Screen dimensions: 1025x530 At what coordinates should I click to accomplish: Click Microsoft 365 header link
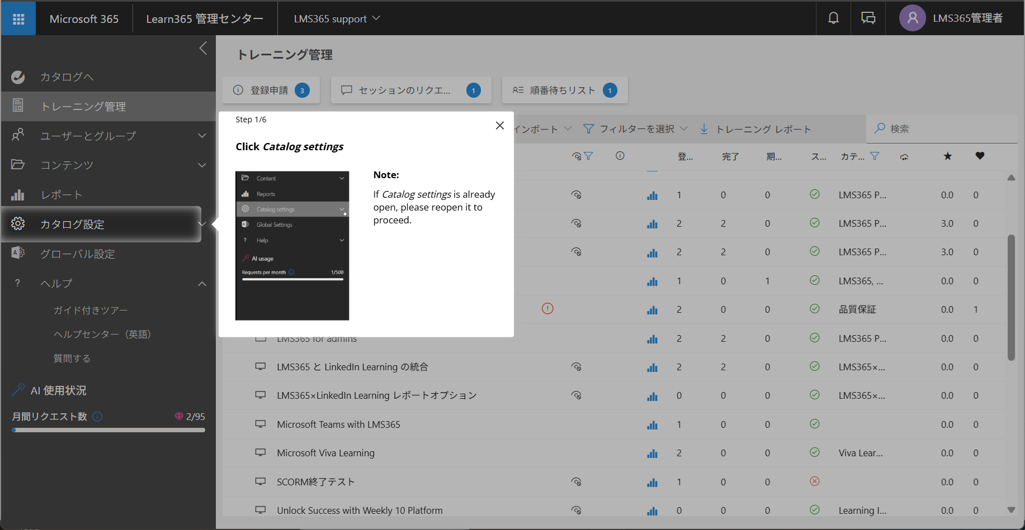[x=84, y=19]
